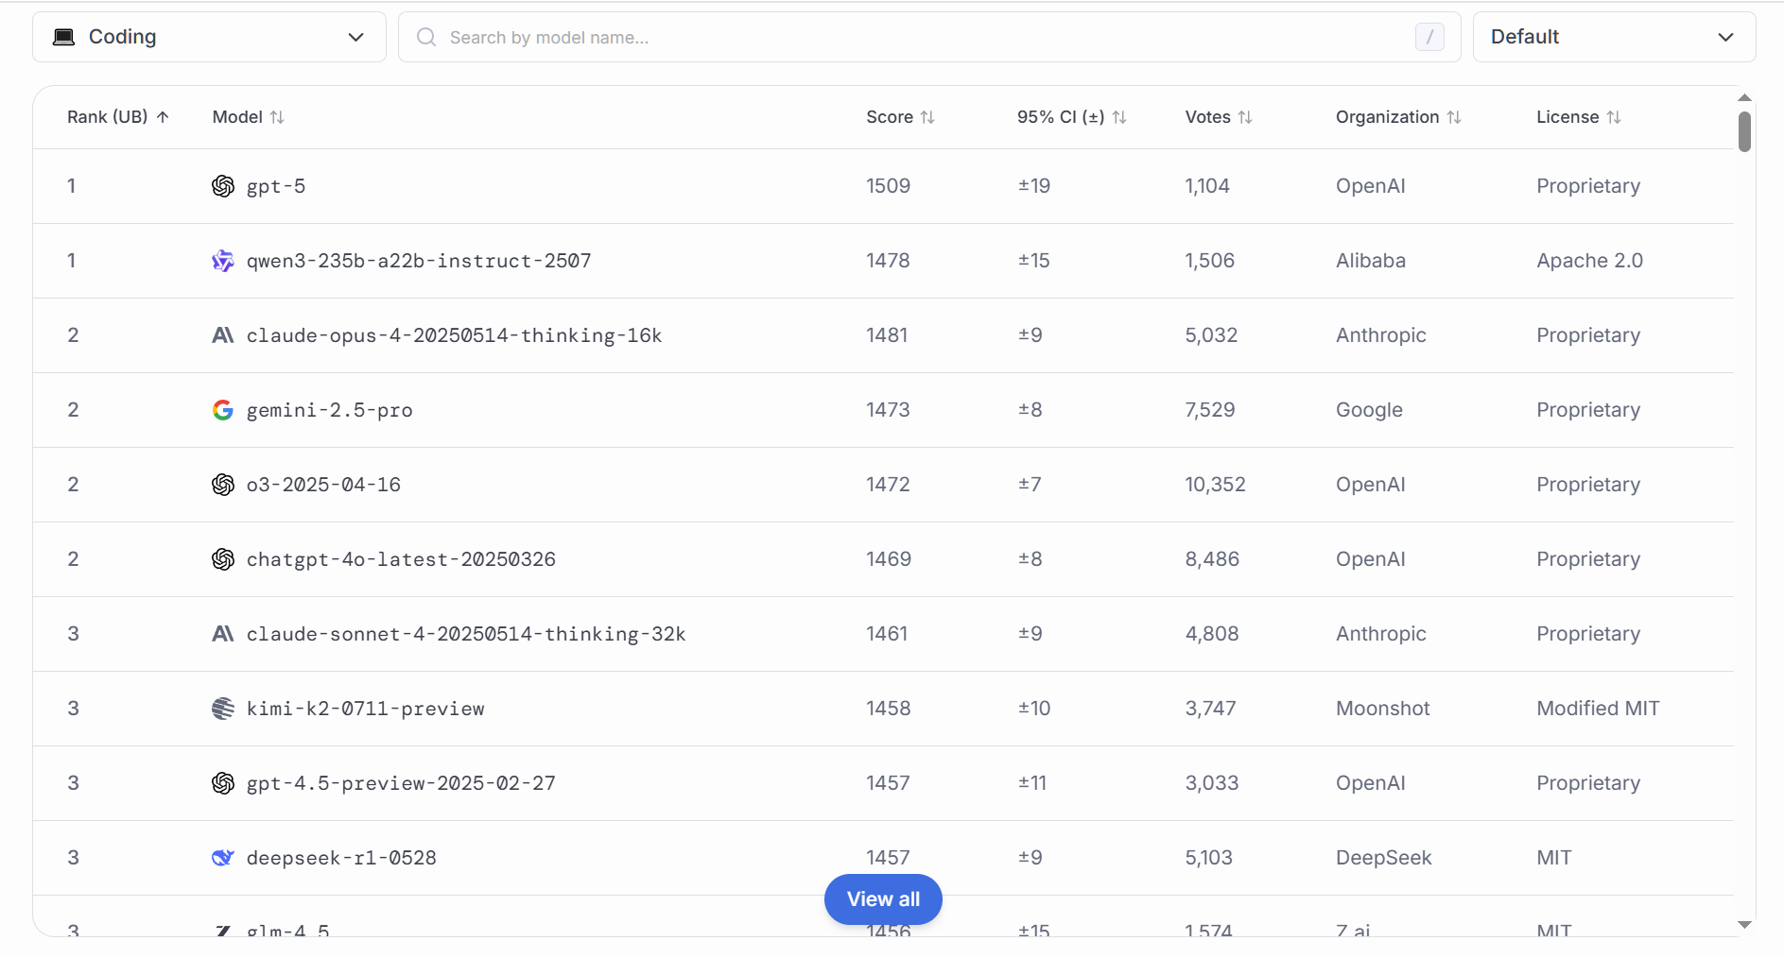Screen dimensions: 1784x958
Task: Click the OpenAI logo beside gpt-5
Action: click(x=223, y=186)
